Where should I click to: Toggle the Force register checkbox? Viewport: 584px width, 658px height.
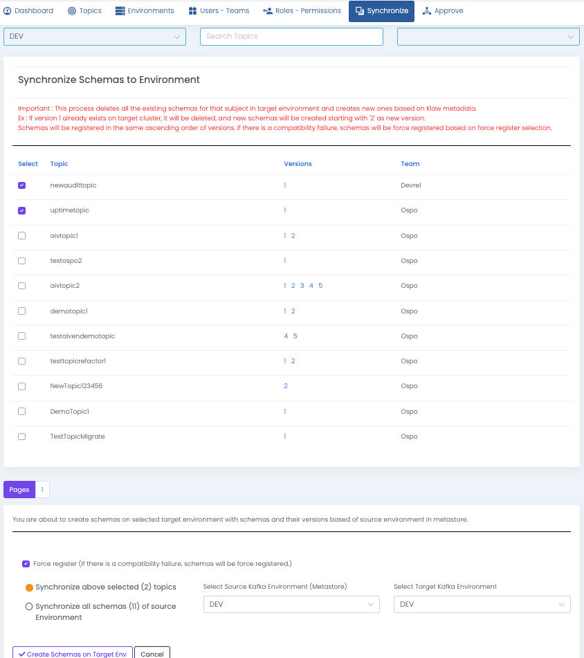[26, 564]
